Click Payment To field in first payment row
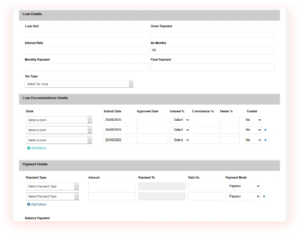300x234 pixels. click(x=162, y=186)
